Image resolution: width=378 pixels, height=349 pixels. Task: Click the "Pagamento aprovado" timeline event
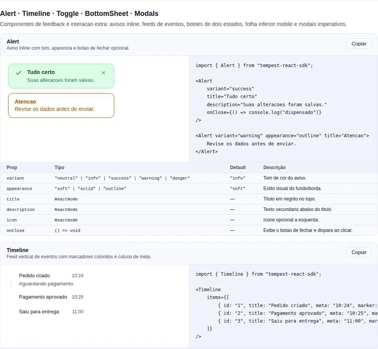pyautogui.click(x=43, y=297)
